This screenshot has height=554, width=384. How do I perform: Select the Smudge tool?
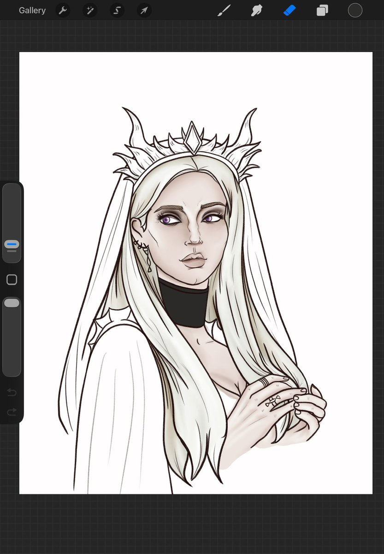(x=256, y=10)
